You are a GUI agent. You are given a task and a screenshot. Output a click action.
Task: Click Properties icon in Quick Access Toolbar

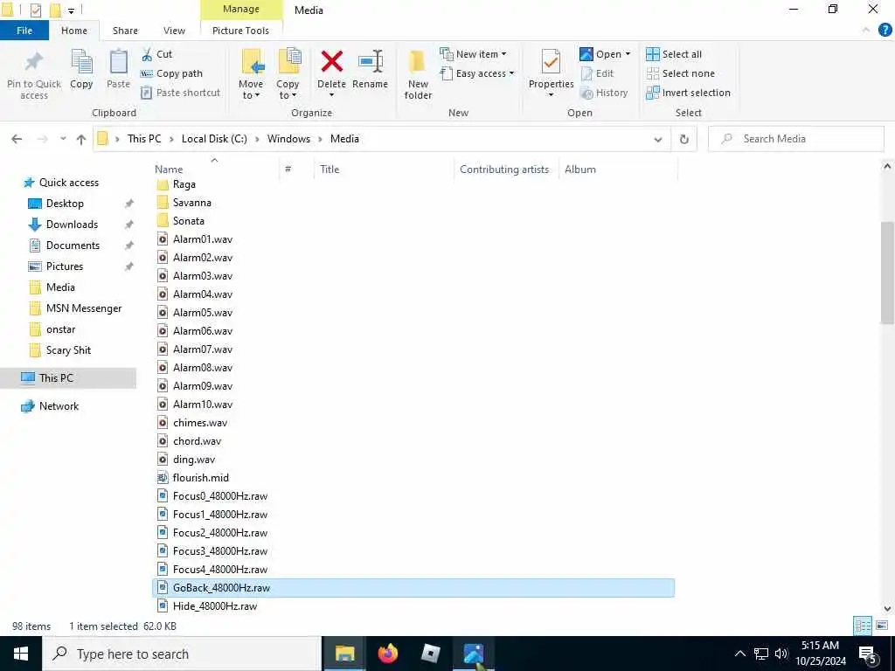(x=36, y=10)
